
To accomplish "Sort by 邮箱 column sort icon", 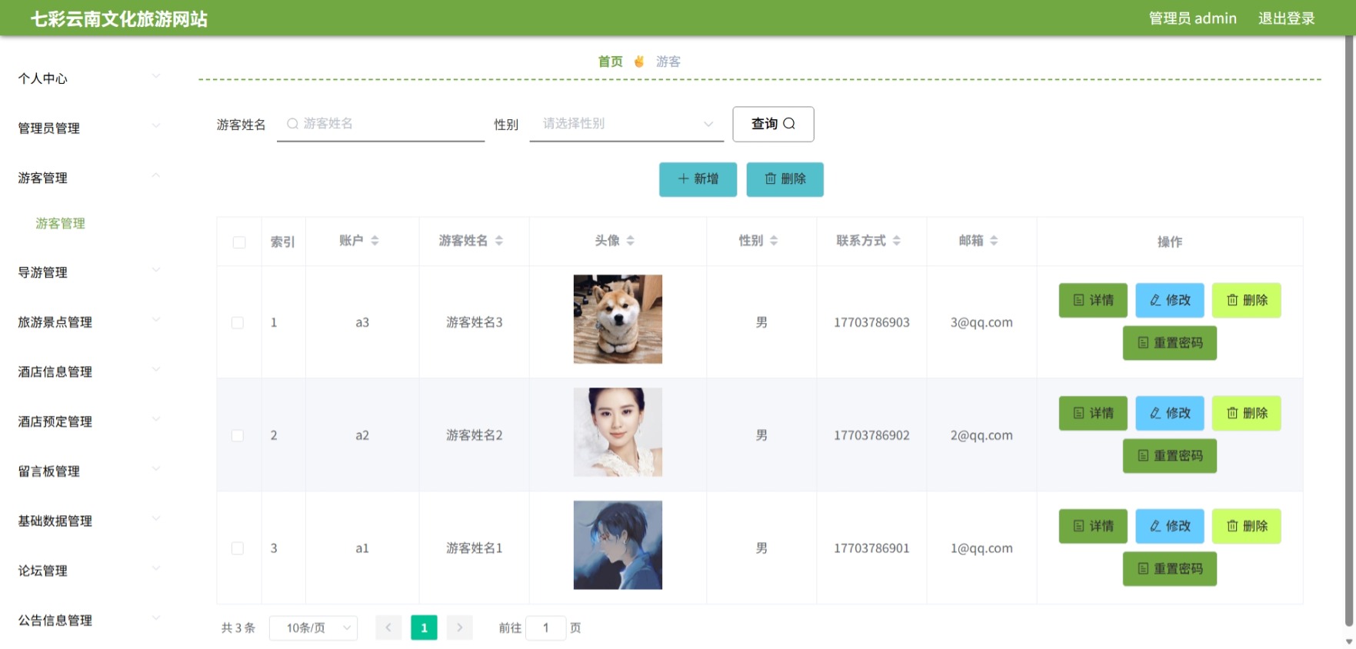I will point(994,241).
